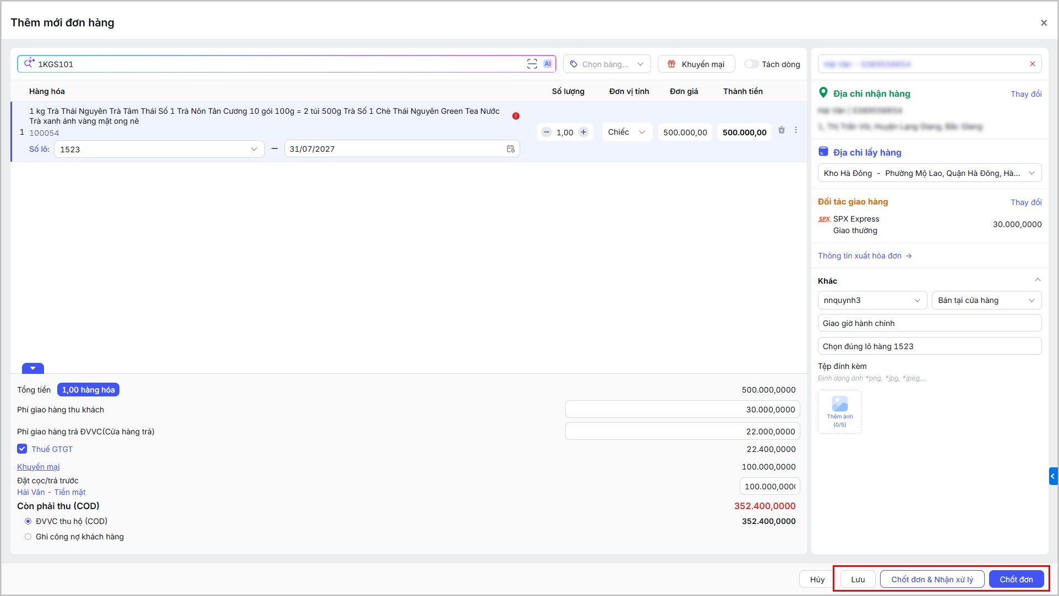Click the Chốt đơn button
The height and width of the screenshot is (596, 1059).
click(x=1016, y=579)
